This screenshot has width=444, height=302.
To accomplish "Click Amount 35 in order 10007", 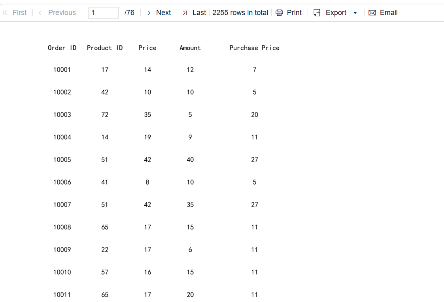I will 190,204.
